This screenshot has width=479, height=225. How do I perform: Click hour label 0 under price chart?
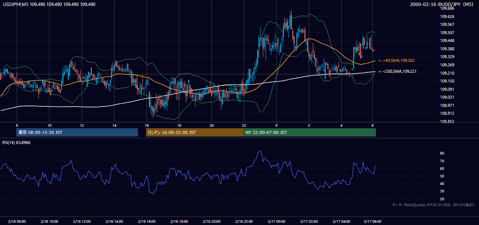[x=276, y=125]
